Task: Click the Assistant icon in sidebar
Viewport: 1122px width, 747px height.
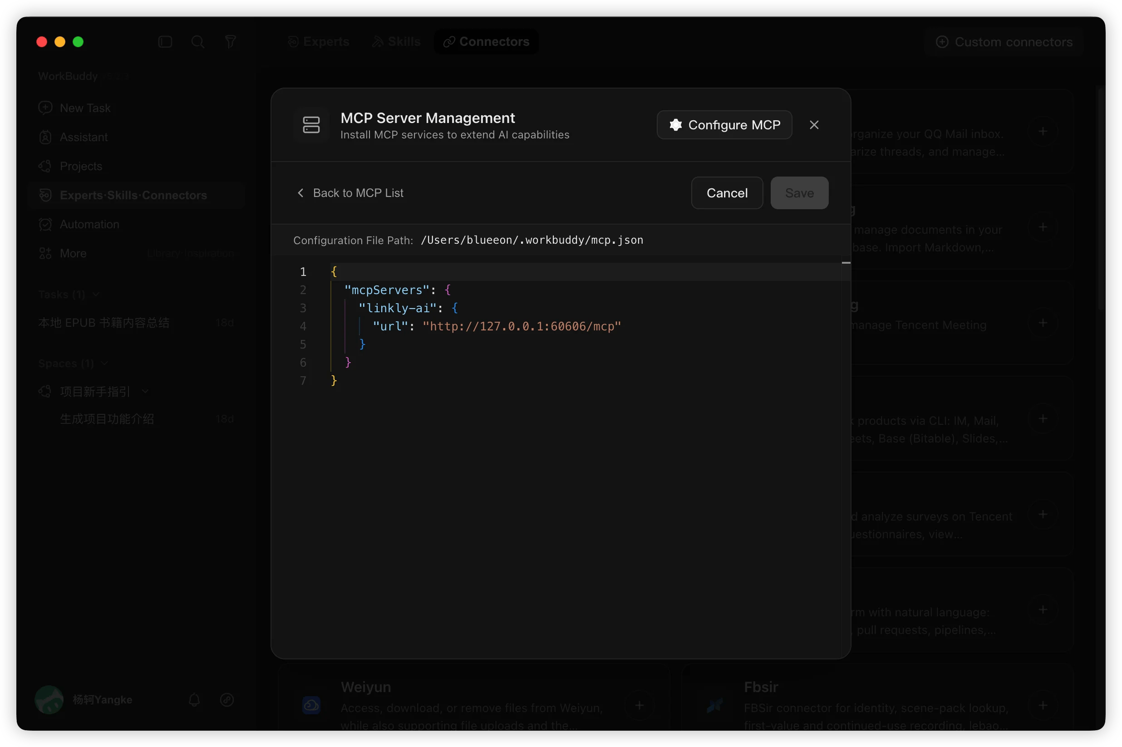Action: click(45, 137)
